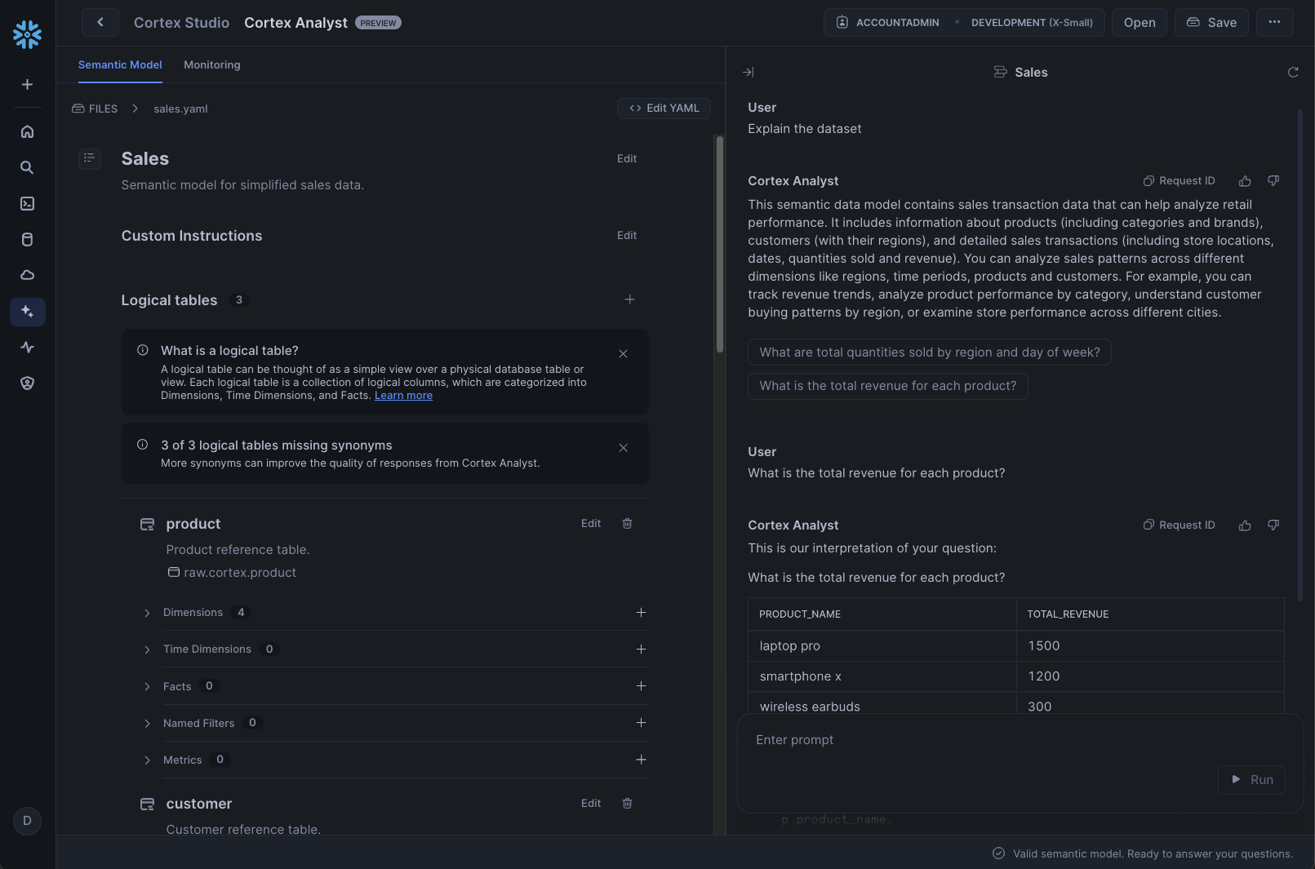Add a metric with the plus icon
The height and width of the screenshot is (869, 1315).
641,760
